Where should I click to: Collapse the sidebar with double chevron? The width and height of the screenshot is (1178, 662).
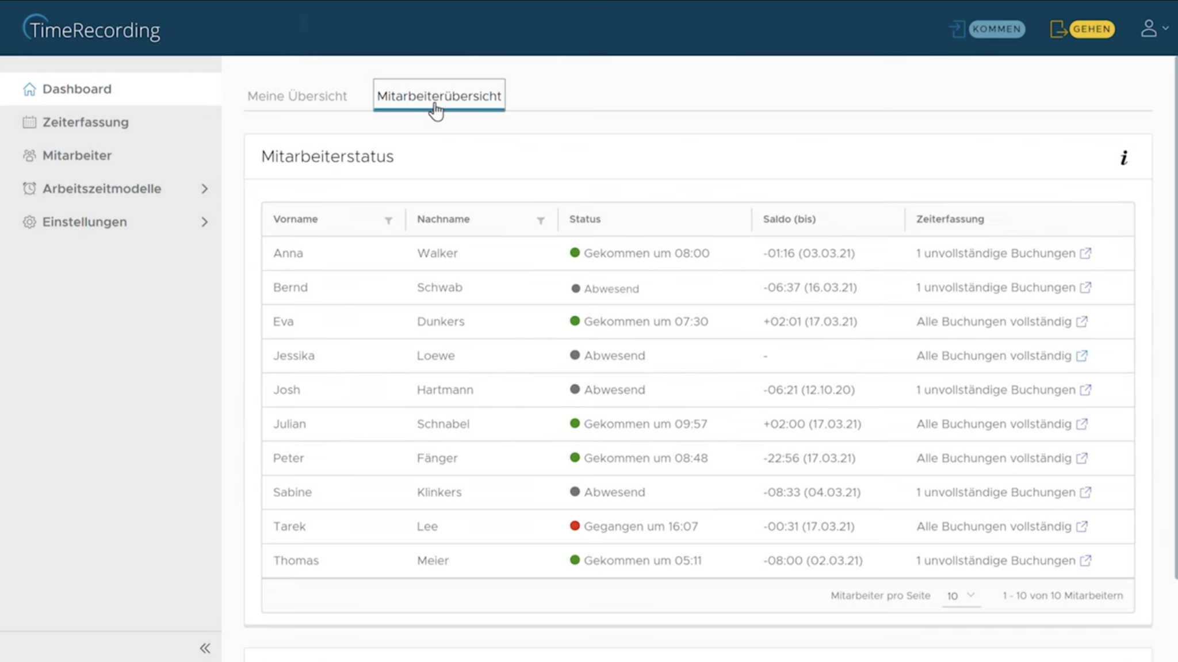tap(205, 648)
